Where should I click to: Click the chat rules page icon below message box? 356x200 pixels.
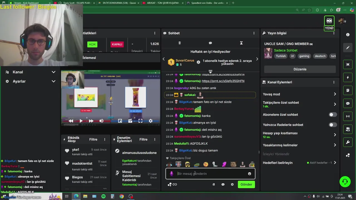(x=214, y=184)
